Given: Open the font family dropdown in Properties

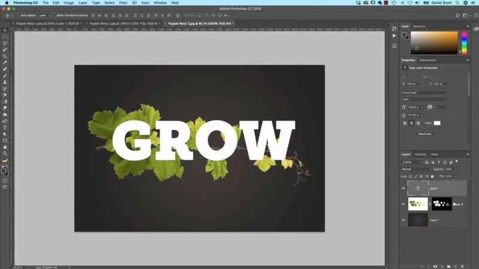Looking at the screenshot, I should pyautogui.click(x=425, y=93).
